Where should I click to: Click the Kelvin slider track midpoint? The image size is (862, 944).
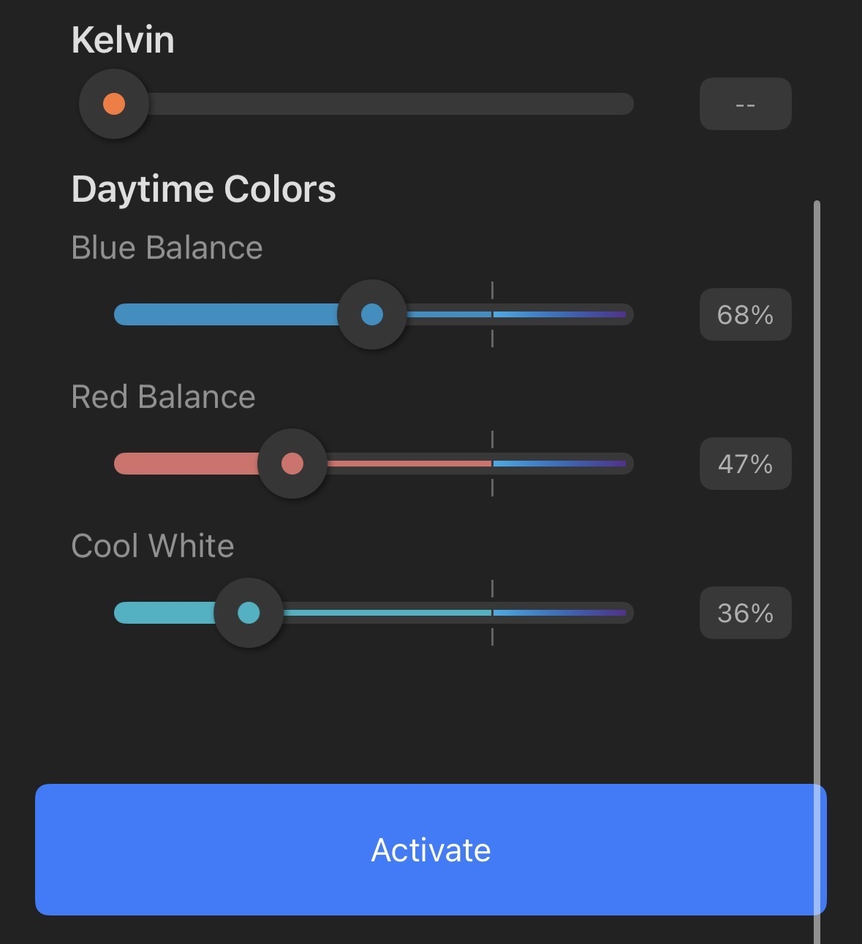pos(374,104)
